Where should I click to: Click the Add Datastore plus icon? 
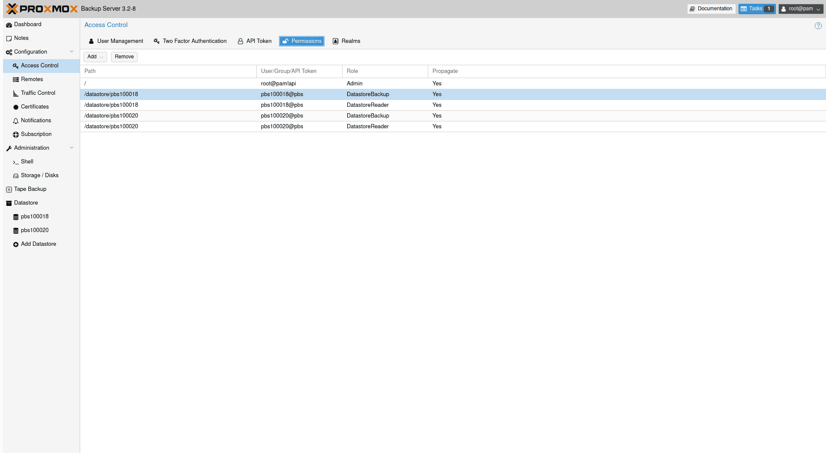coord(16,245)
